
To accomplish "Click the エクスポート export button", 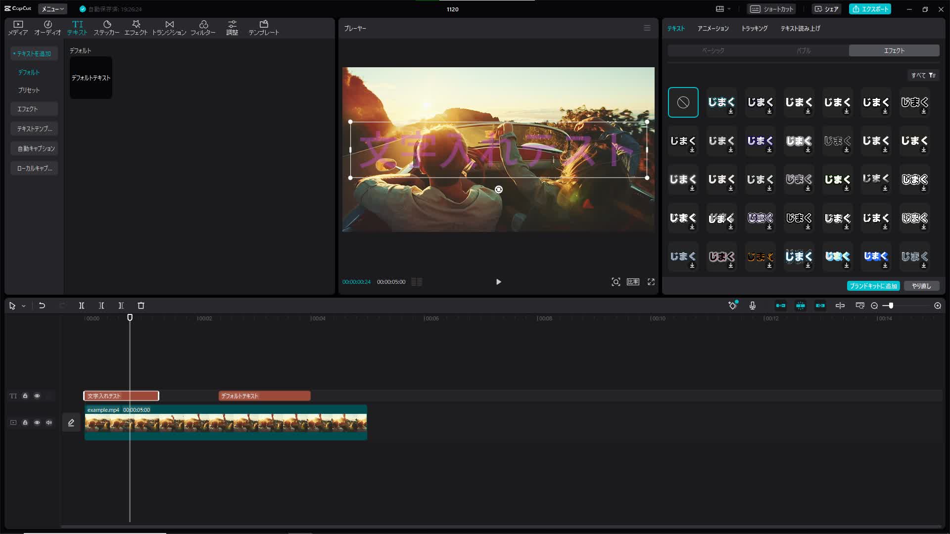I will pos(870,9).
